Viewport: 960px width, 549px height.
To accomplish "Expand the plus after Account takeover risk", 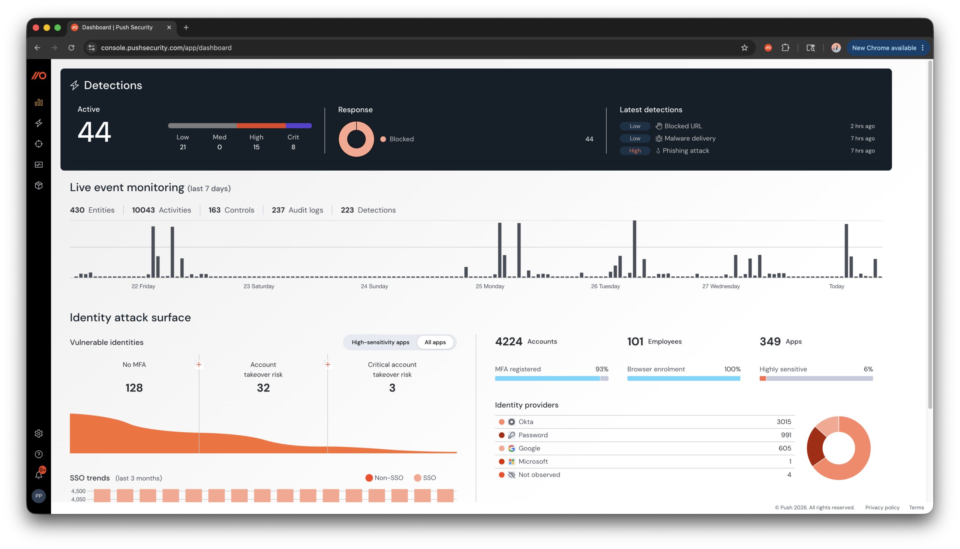I will (x=328, y=364).
